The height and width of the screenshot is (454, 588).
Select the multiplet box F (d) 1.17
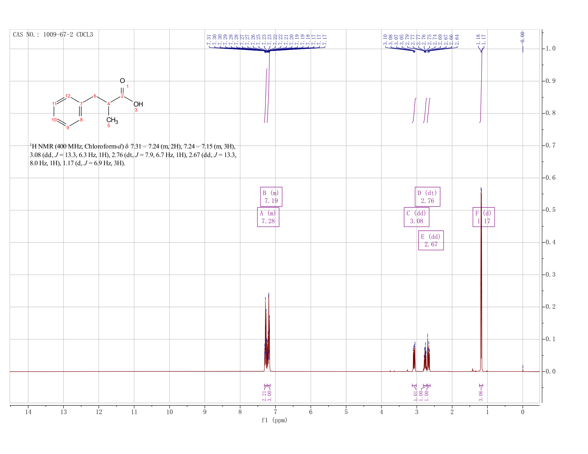[484, 217]
